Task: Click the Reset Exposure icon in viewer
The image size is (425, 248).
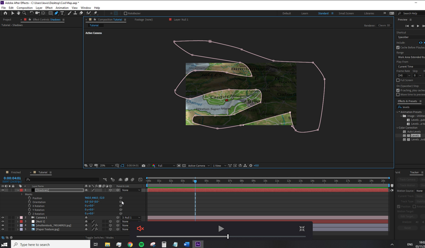Action: (251, 166)
